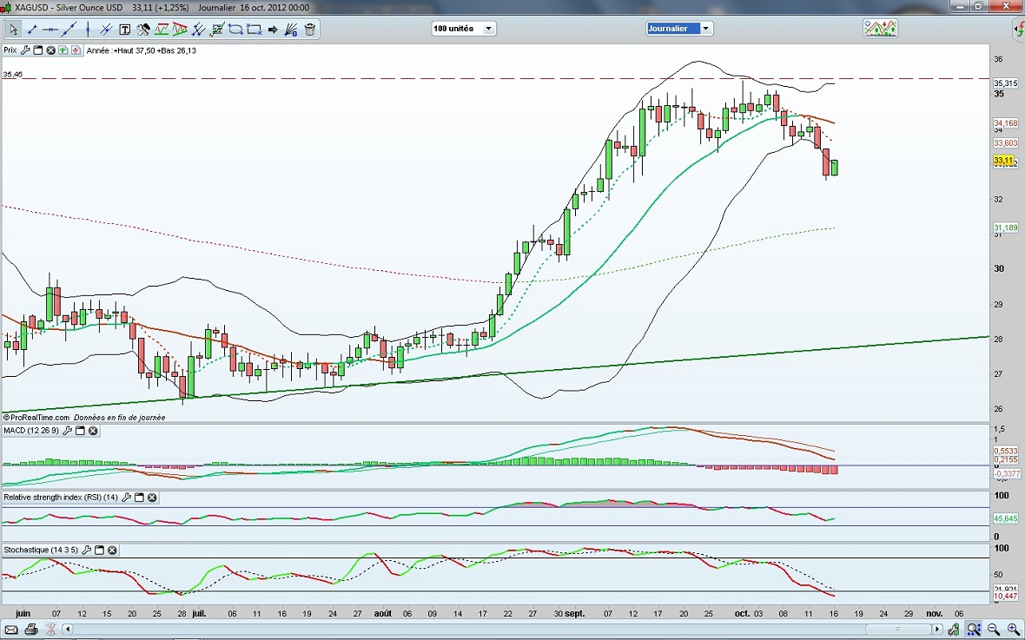Select the text annotation tool

(x=124, y=30)
